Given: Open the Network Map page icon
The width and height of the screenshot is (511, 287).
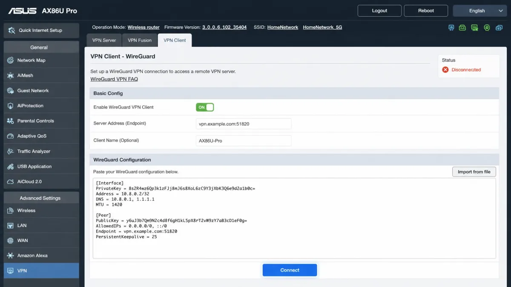Looking at the screenshot, I should click(11, 60).
